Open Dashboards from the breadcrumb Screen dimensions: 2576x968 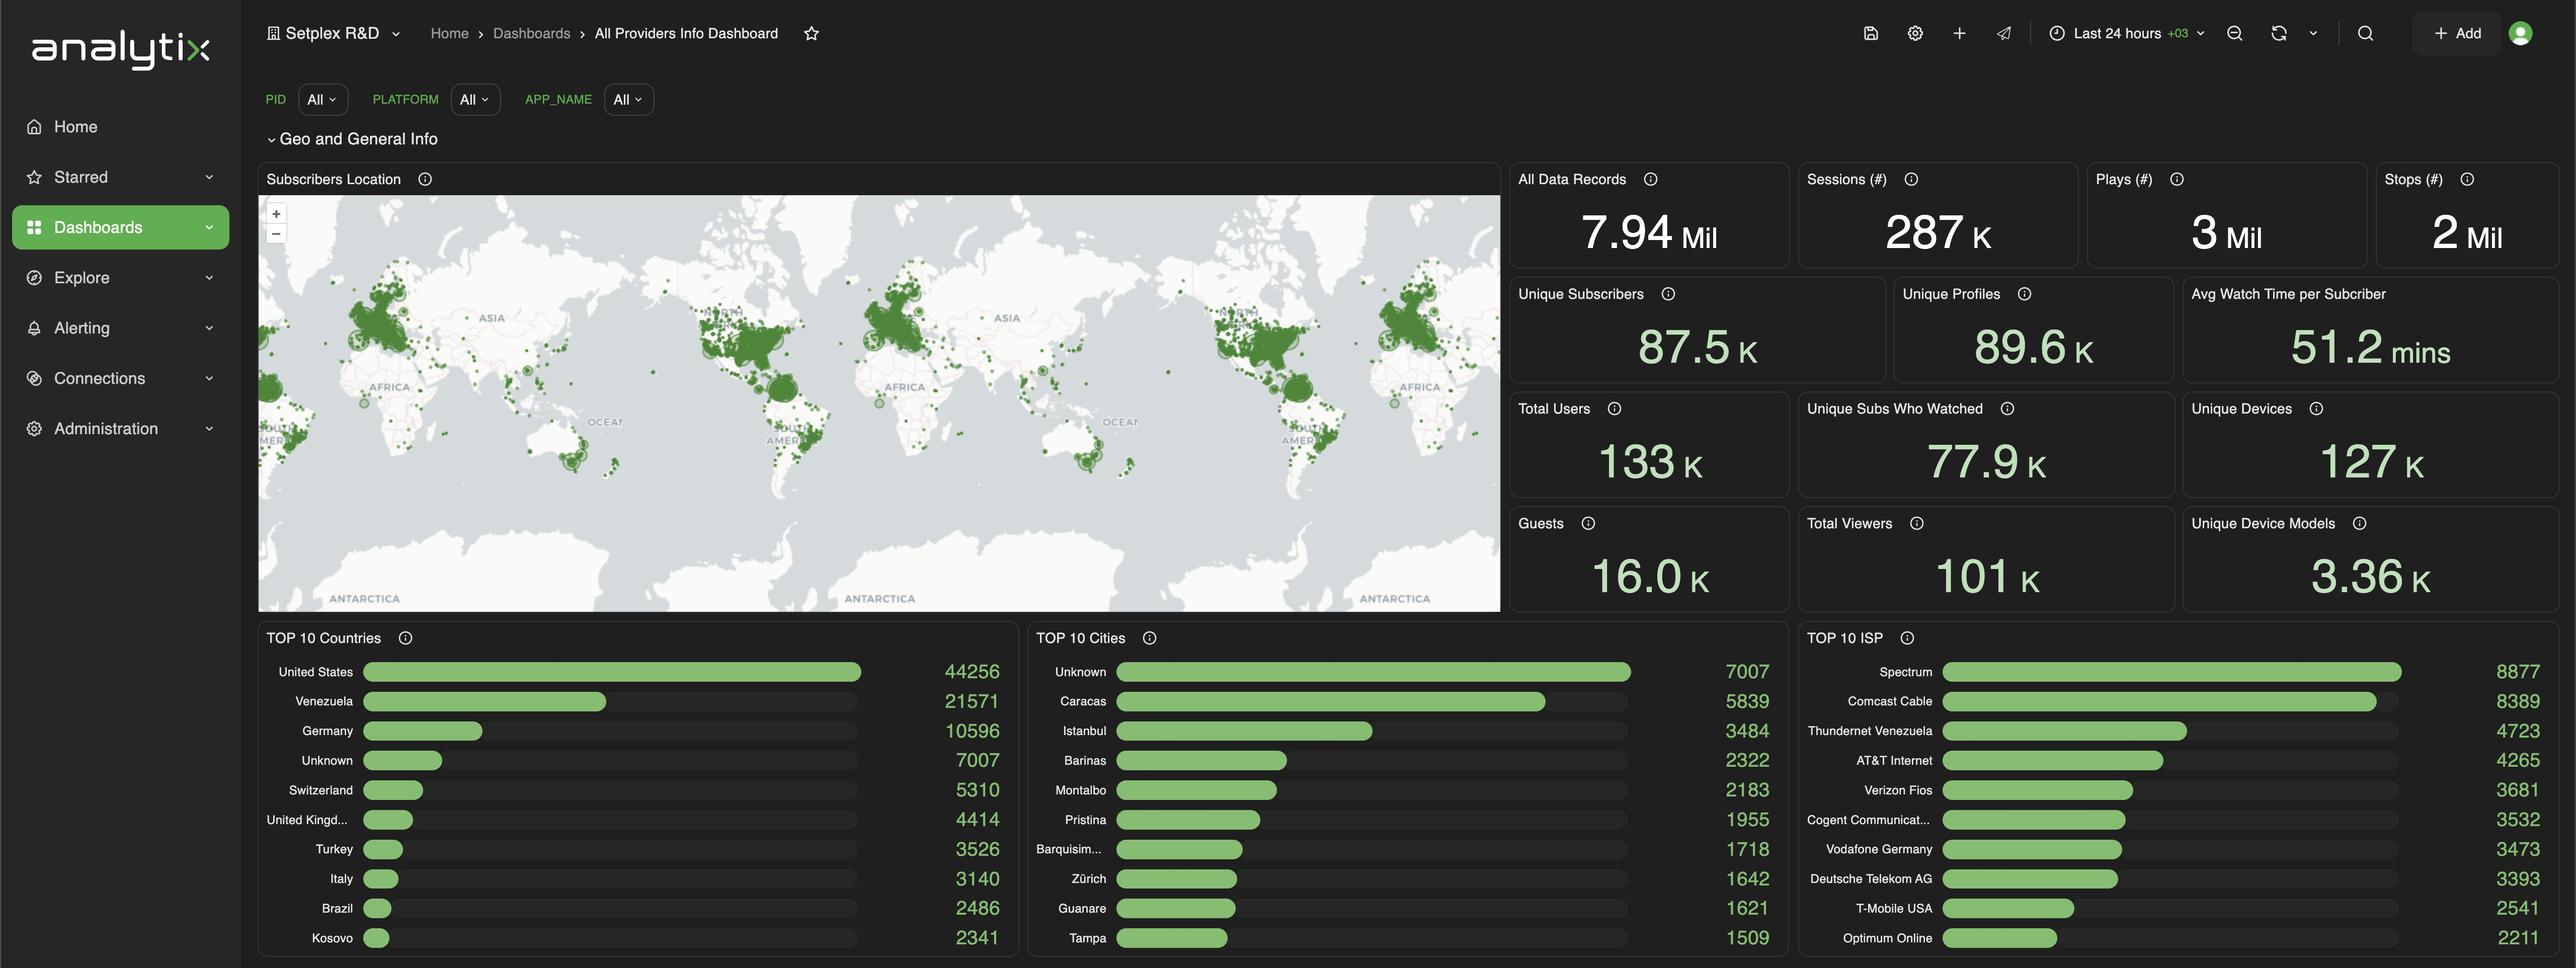pos(532,33)
